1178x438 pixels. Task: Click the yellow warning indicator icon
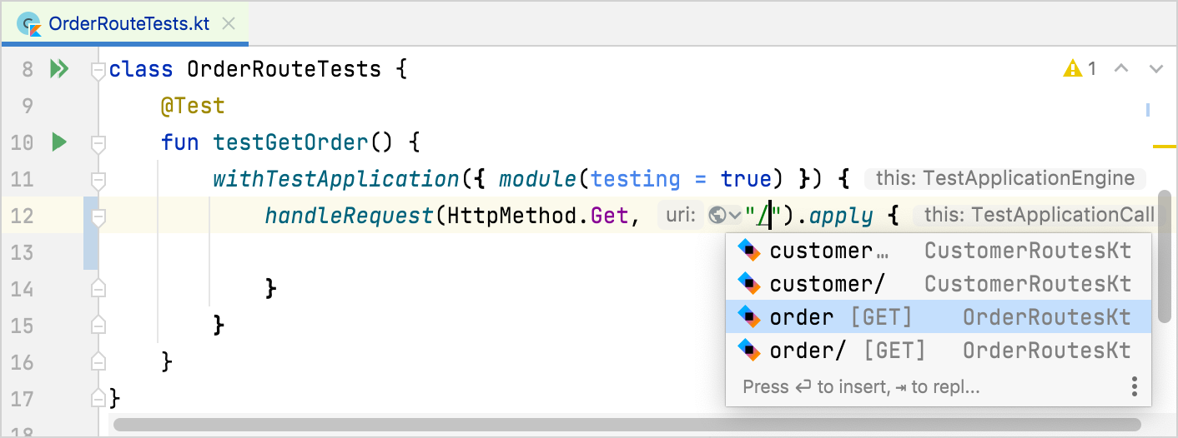[x=1073, y=68]
